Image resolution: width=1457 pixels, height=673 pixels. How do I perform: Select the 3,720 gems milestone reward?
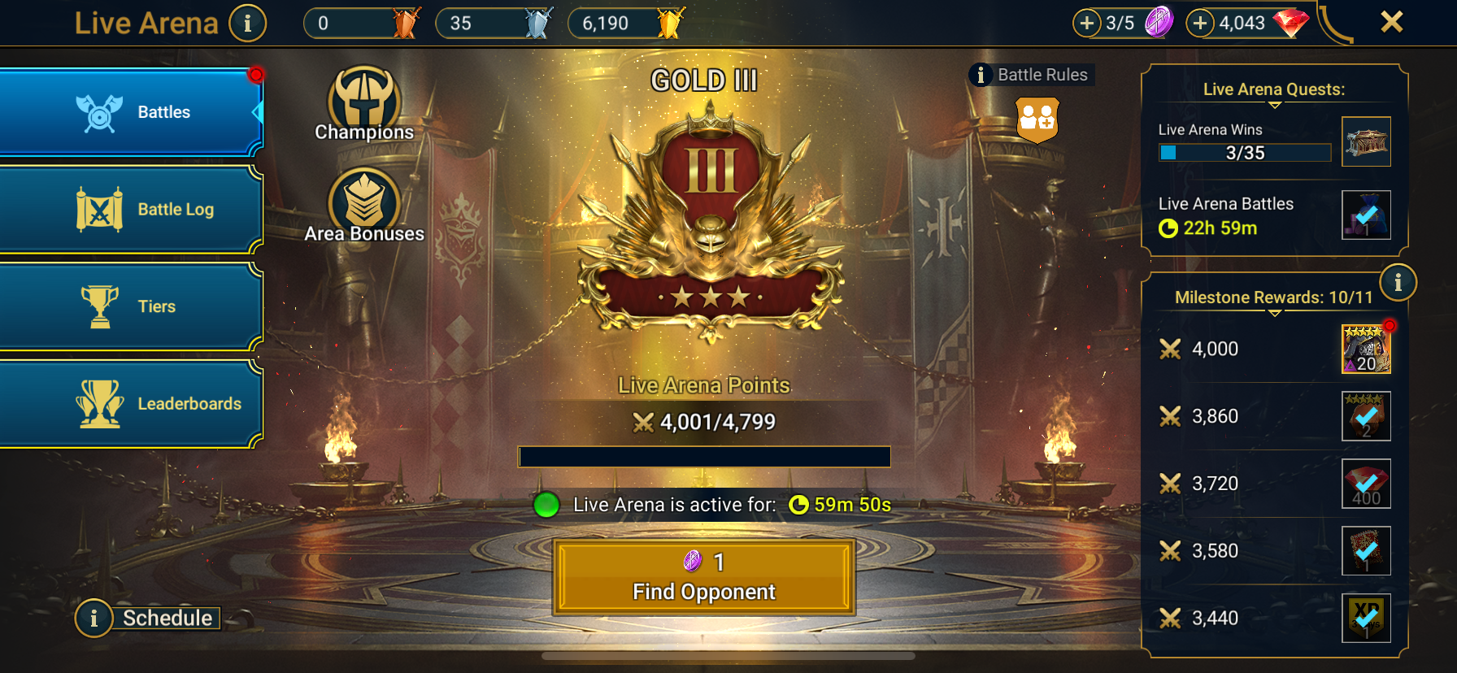click(x=1366, y=484)
